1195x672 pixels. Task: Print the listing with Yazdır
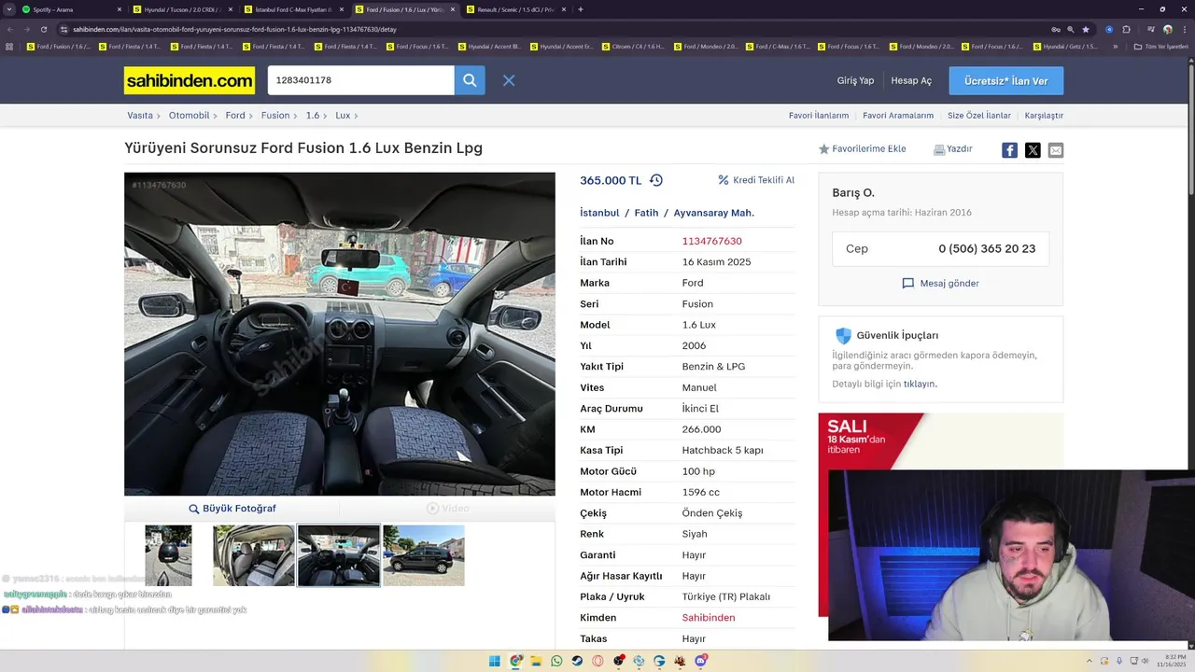click(x=953, y=149)
